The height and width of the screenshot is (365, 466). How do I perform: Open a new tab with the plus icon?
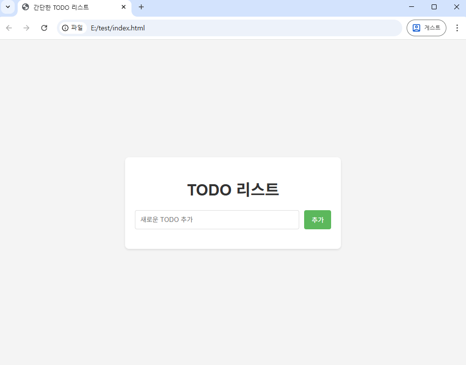pos(141,7)
